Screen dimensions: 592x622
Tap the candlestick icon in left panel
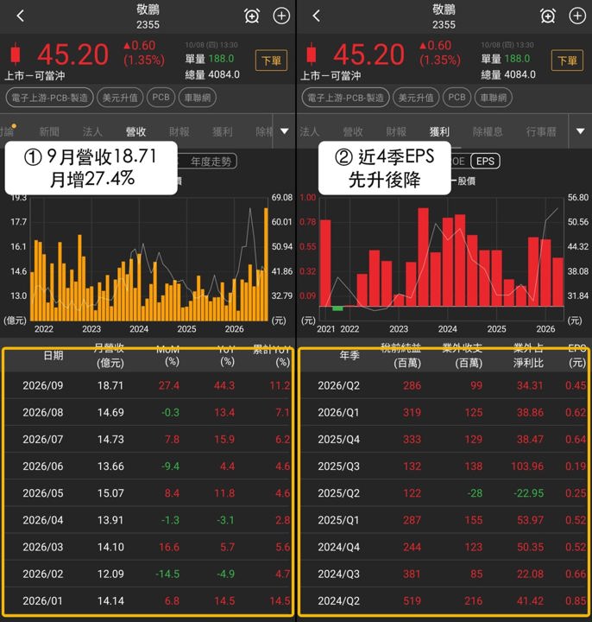(16, 54)
